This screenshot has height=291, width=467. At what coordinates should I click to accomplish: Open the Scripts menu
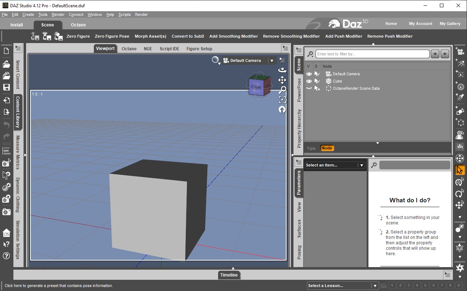coord(125,14)
